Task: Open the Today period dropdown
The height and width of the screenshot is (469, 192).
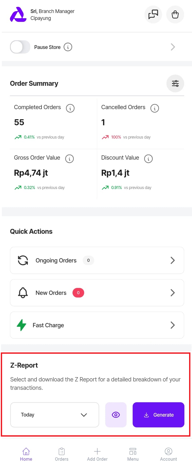Action: [x=54, y=415]
